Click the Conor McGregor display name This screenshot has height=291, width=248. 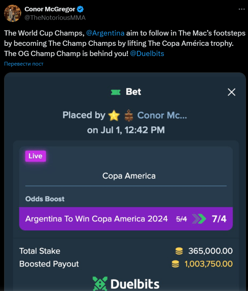tap(50, 9)
